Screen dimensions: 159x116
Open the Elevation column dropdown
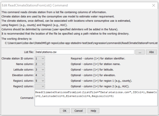40,75
